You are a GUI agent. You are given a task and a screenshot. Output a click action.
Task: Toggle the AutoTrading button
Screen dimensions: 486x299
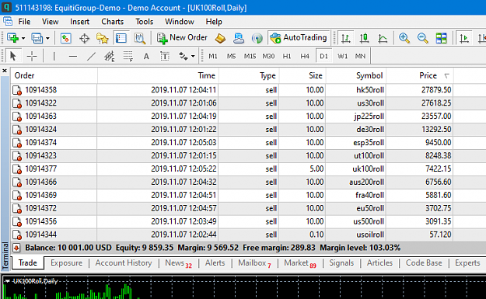click(299, 38)
